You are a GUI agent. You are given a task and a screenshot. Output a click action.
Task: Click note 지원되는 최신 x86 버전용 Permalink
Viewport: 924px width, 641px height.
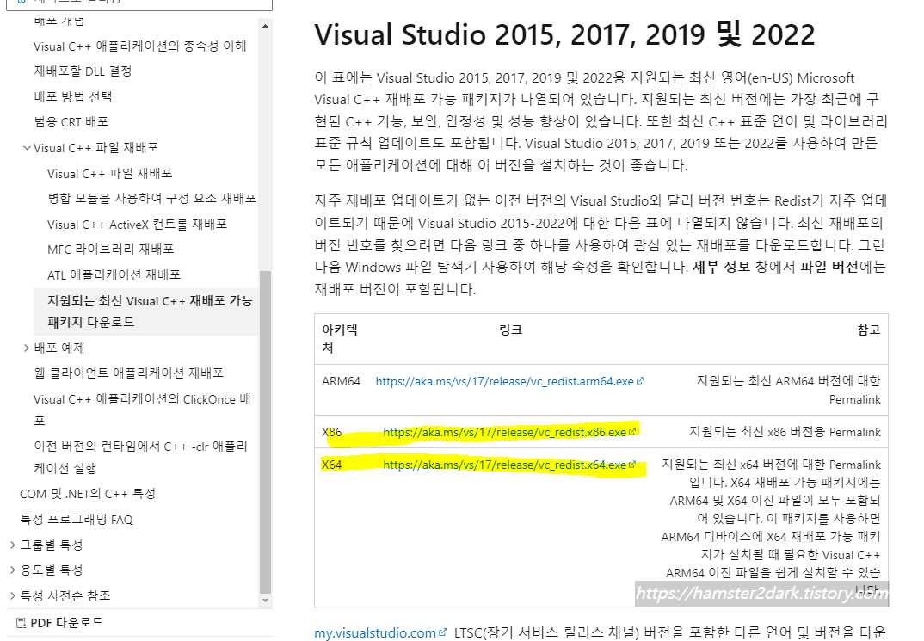point(785,432)
